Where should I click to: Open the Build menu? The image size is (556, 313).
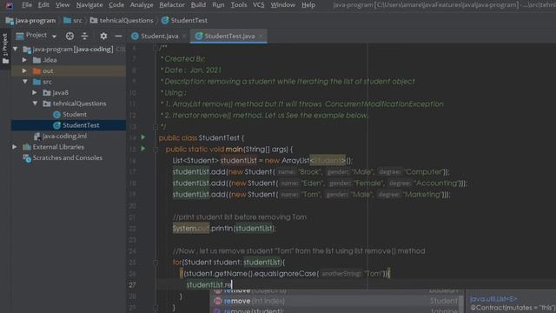click(198, 5)
